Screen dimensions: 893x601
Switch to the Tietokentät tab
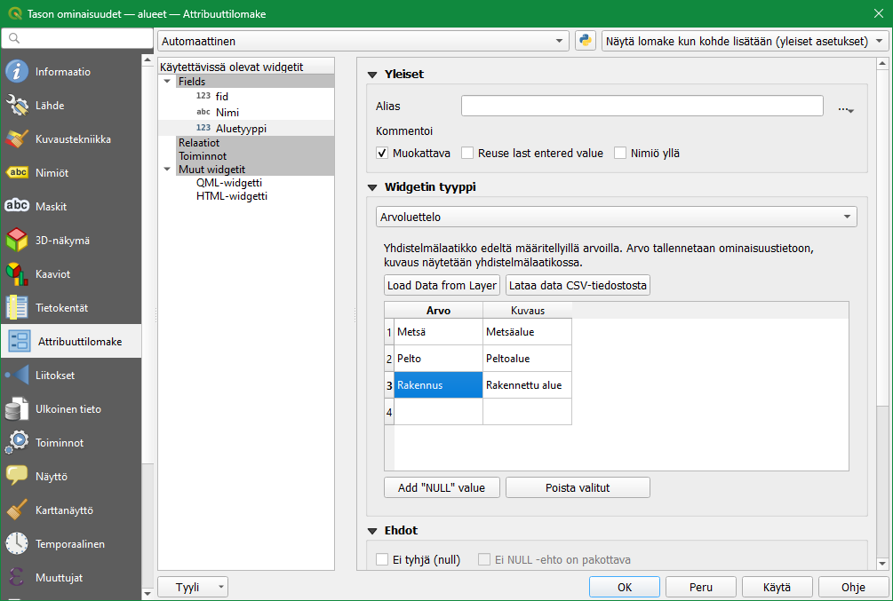[x=61, y=308]
